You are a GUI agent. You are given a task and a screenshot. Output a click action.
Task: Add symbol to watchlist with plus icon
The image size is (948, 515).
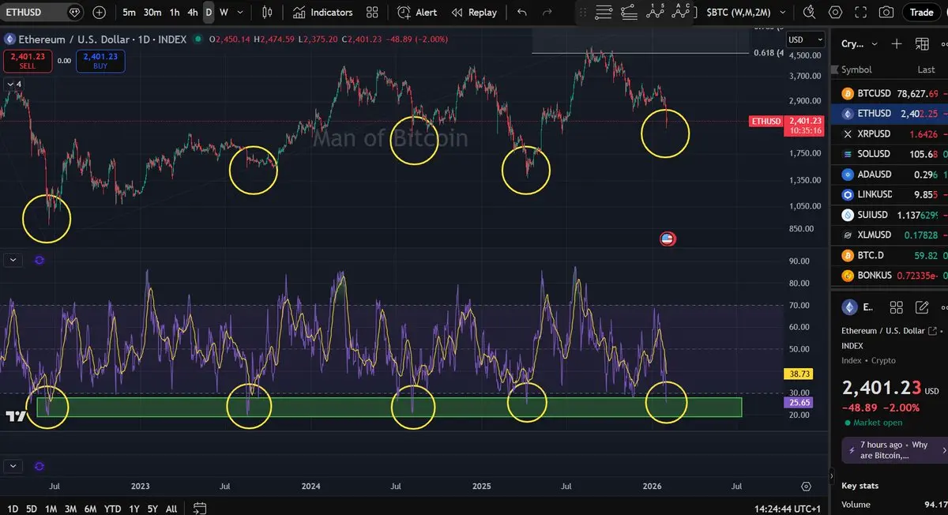(897, 44)
